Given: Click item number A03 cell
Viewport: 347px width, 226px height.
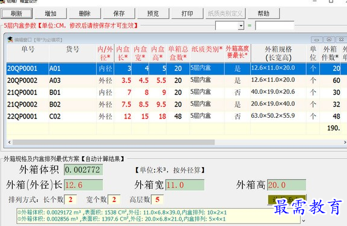Looking at the screenshot, I should tap(73, 81).
